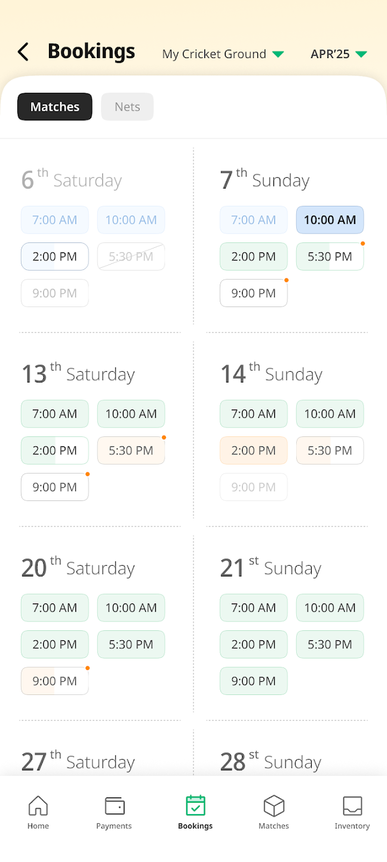387x862 pixels.
Task: Switch to the Nets tab
Action: tap(127, 107)
